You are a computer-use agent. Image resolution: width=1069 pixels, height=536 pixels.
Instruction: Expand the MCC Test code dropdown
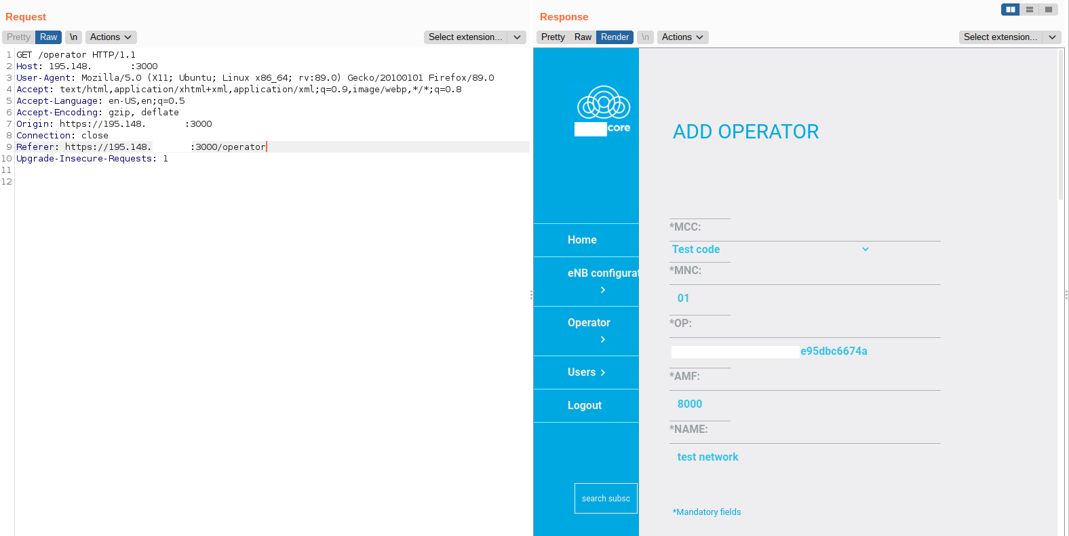click(x=771, y=250)
